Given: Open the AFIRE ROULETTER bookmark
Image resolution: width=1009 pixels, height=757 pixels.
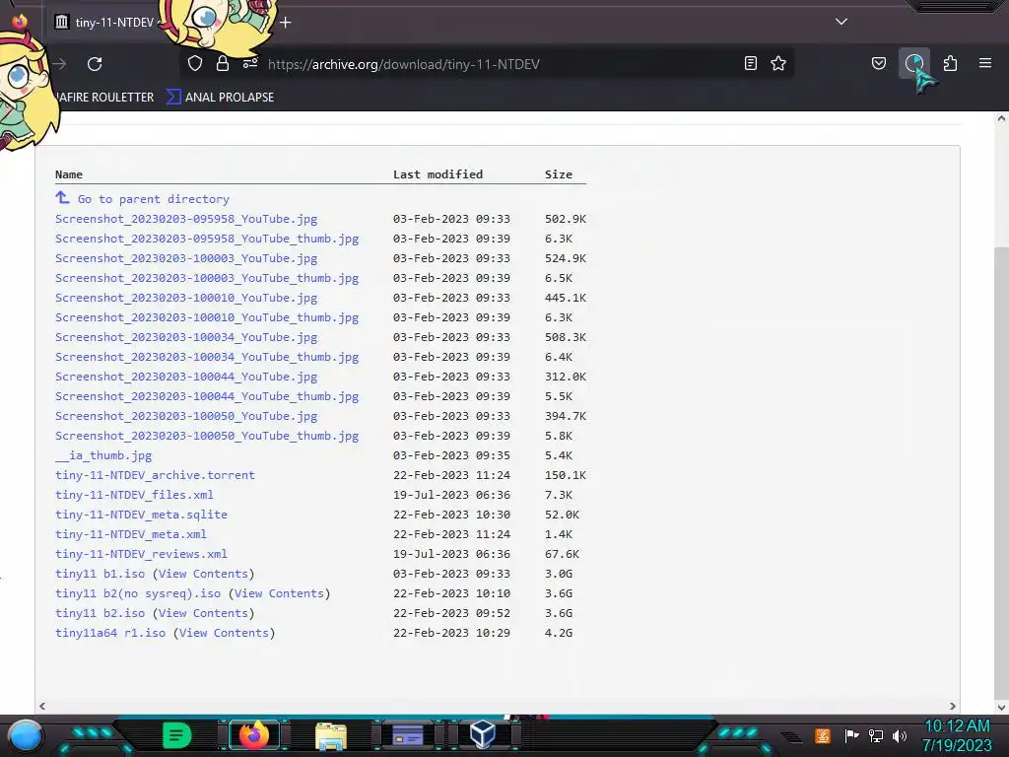Looking at the screenshot, I should click(104, 98).
